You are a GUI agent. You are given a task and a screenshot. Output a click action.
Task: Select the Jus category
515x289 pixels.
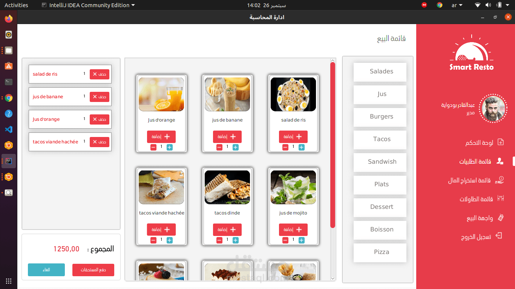coord(380,94)
